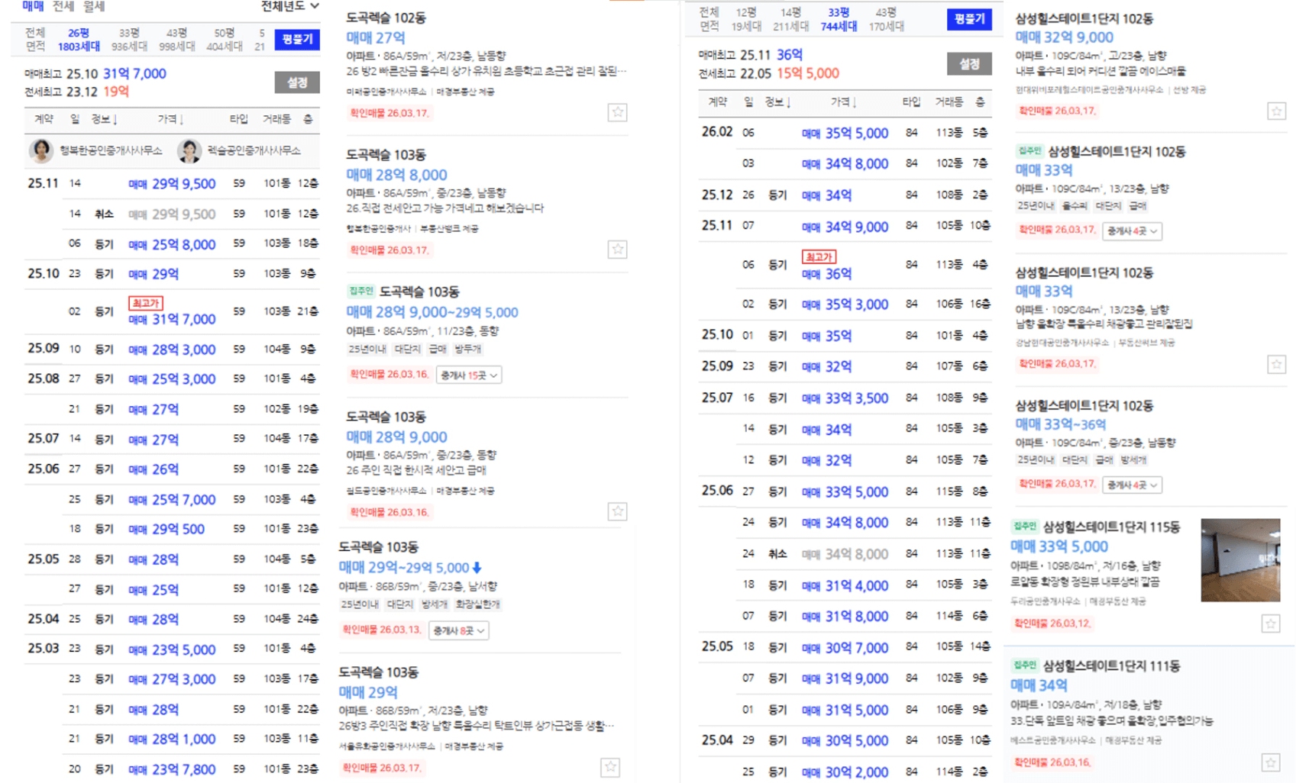The height and width of the screenshot is (783, 1296).
Task: Click the 전세최고 22.05 15억 5,000 summary
Action: (x=768, y=73)
